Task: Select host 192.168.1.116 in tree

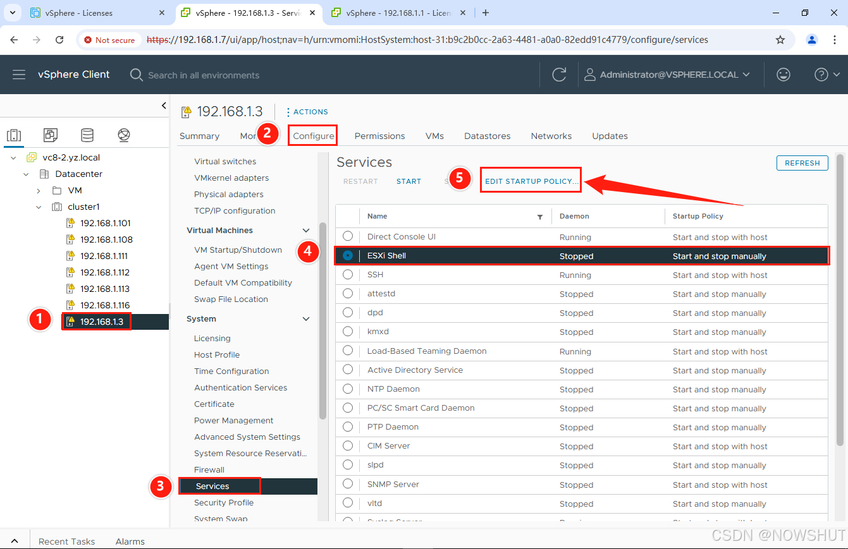Action: click(x=105, y=305)
